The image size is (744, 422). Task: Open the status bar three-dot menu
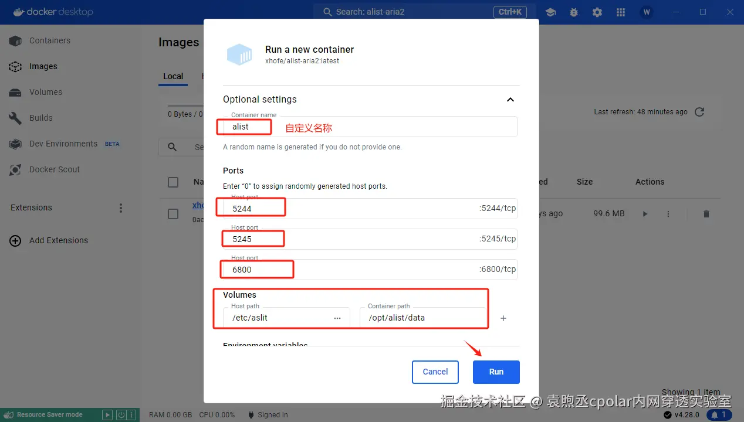click(132, 415)
